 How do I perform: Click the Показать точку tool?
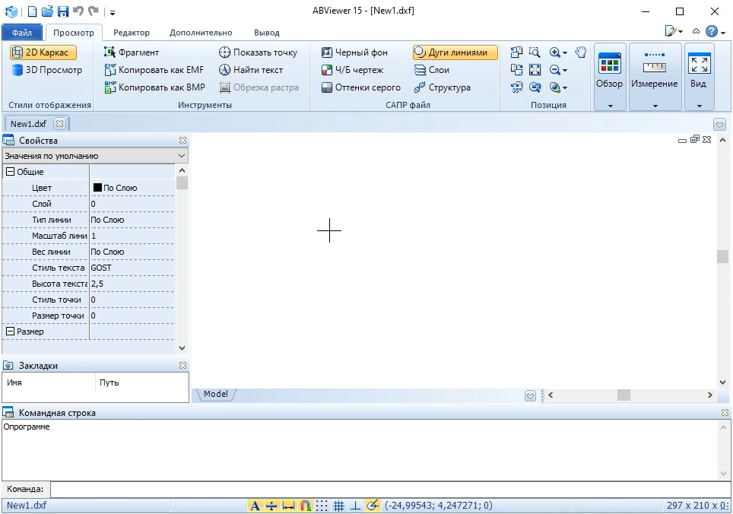[258, 52]
